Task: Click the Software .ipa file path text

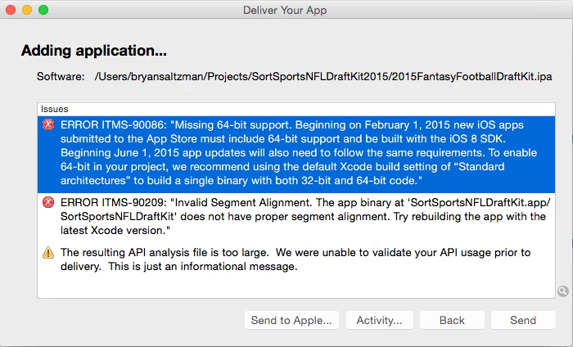Action: [x=323, y=76]
